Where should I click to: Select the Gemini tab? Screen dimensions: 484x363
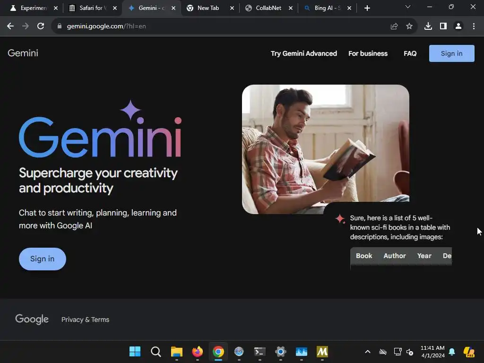(x=147, y=8)
